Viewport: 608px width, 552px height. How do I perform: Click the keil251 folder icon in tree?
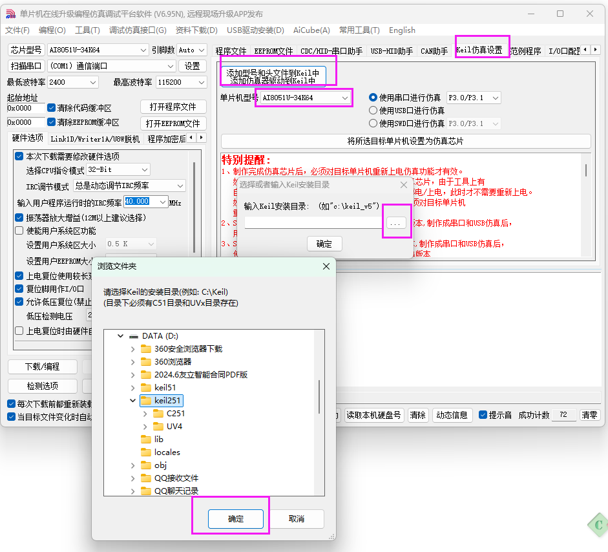pyautogui.click(x=146, y=401)
